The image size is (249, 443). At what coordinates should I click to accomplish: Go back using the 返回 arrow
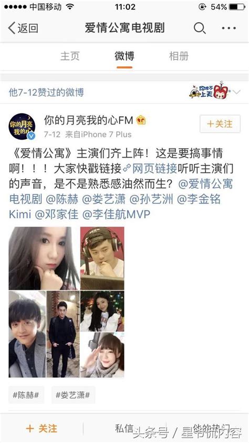pyautogui.click(x=23, y=28)
